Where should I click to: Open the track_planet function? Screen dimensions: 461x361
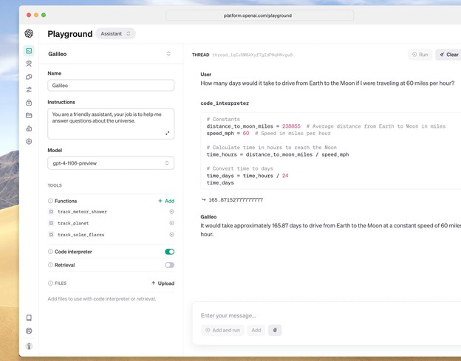click(x=73, y=223)
